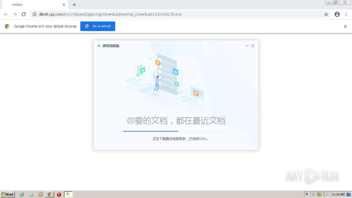Click the 11:18 AM clock
This screenshot has height=198, width=352.
[x=338, y=194]
